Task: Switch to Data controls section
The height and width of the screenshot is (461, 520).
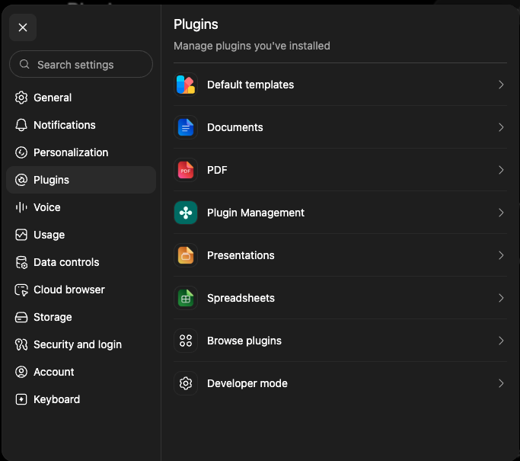Action: coord(81,262)
